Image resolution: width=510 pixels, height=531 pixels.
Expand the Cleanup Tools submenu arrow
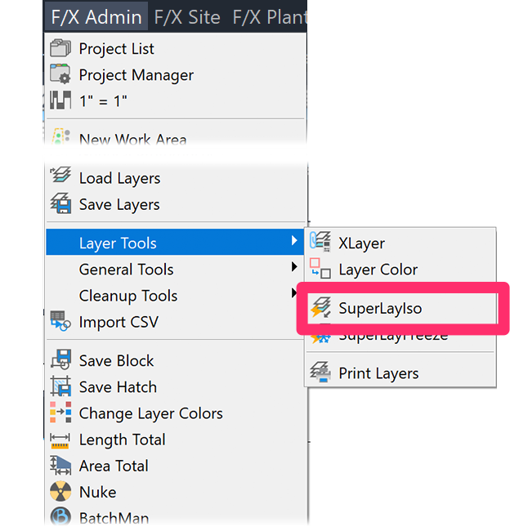(x=293, y=295)
